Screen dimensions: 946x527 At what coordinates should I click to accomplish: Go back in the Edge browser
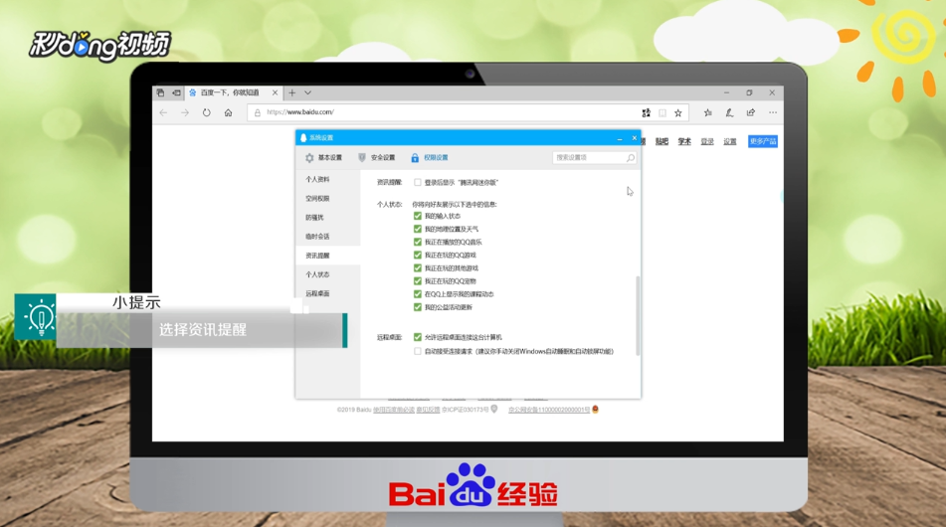[163, 112]
